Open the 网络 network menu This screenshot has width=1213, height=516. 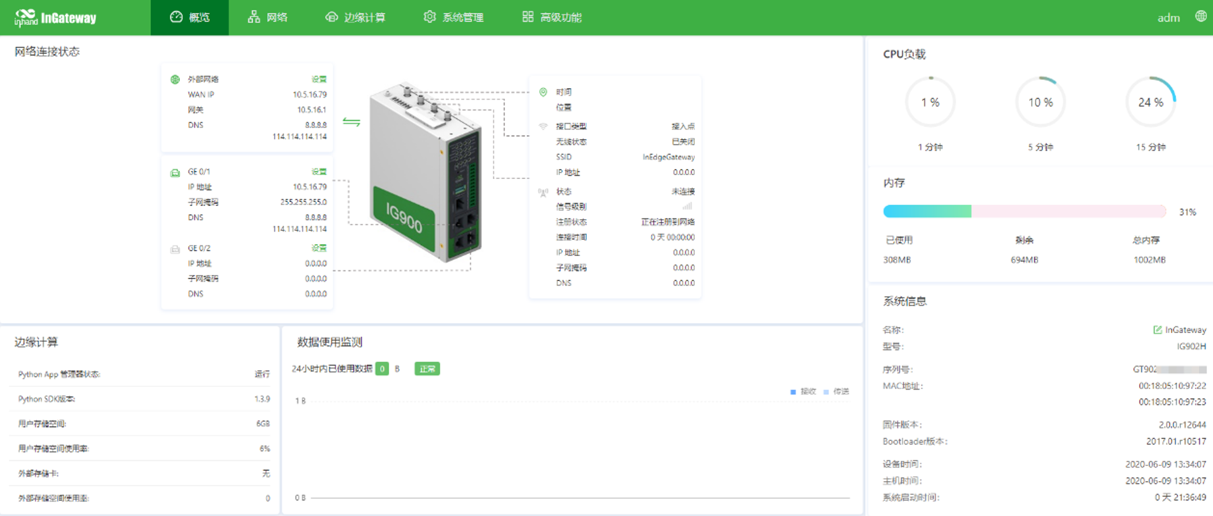(x=267, y=18)
